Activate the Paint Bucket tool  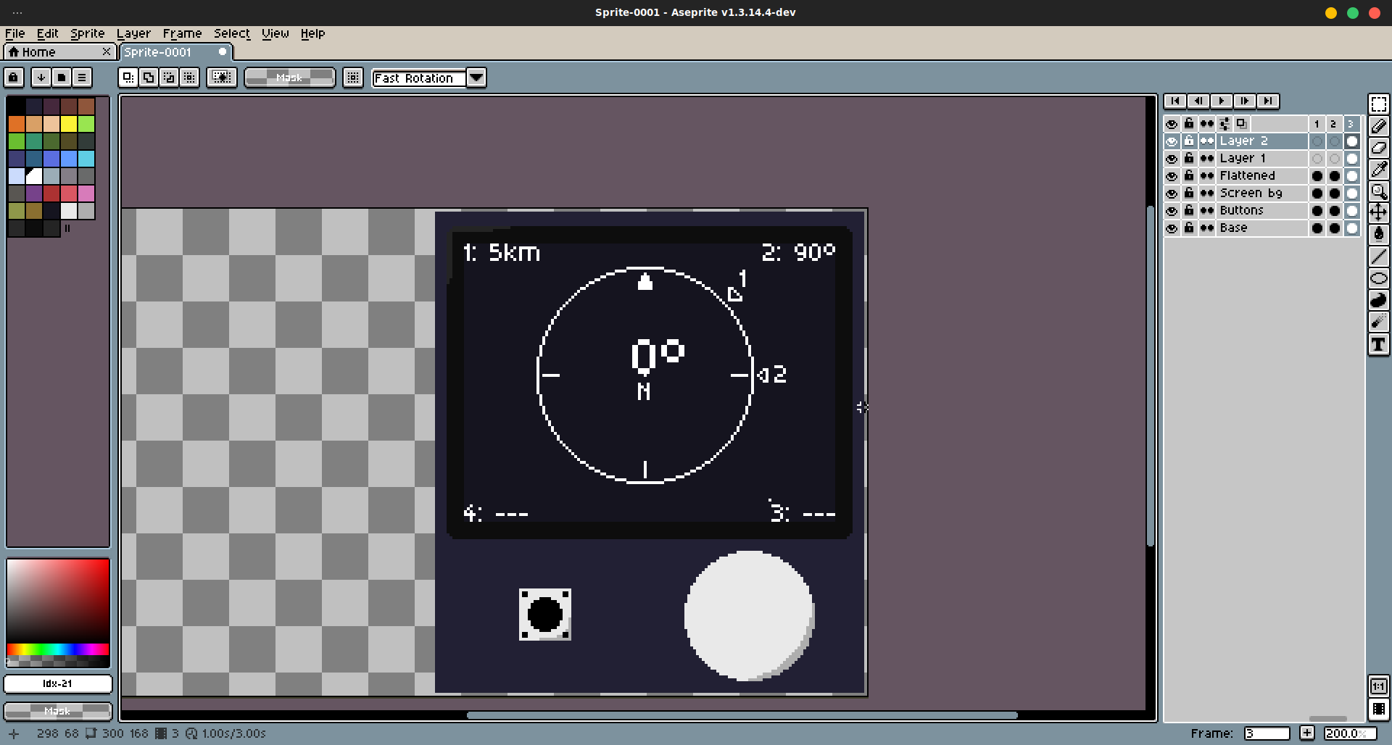tap(1378, 234)
